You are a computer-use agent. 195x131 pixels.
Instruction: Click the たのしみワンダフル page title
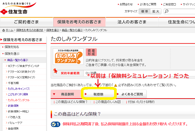click(x=74, y=39)
